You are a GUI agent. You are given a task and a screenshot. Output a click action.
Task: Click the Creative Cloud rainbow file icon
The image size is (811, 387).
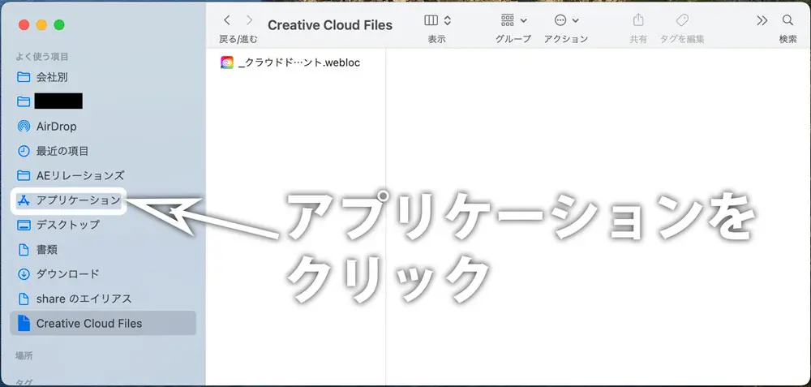coord(226,62)
